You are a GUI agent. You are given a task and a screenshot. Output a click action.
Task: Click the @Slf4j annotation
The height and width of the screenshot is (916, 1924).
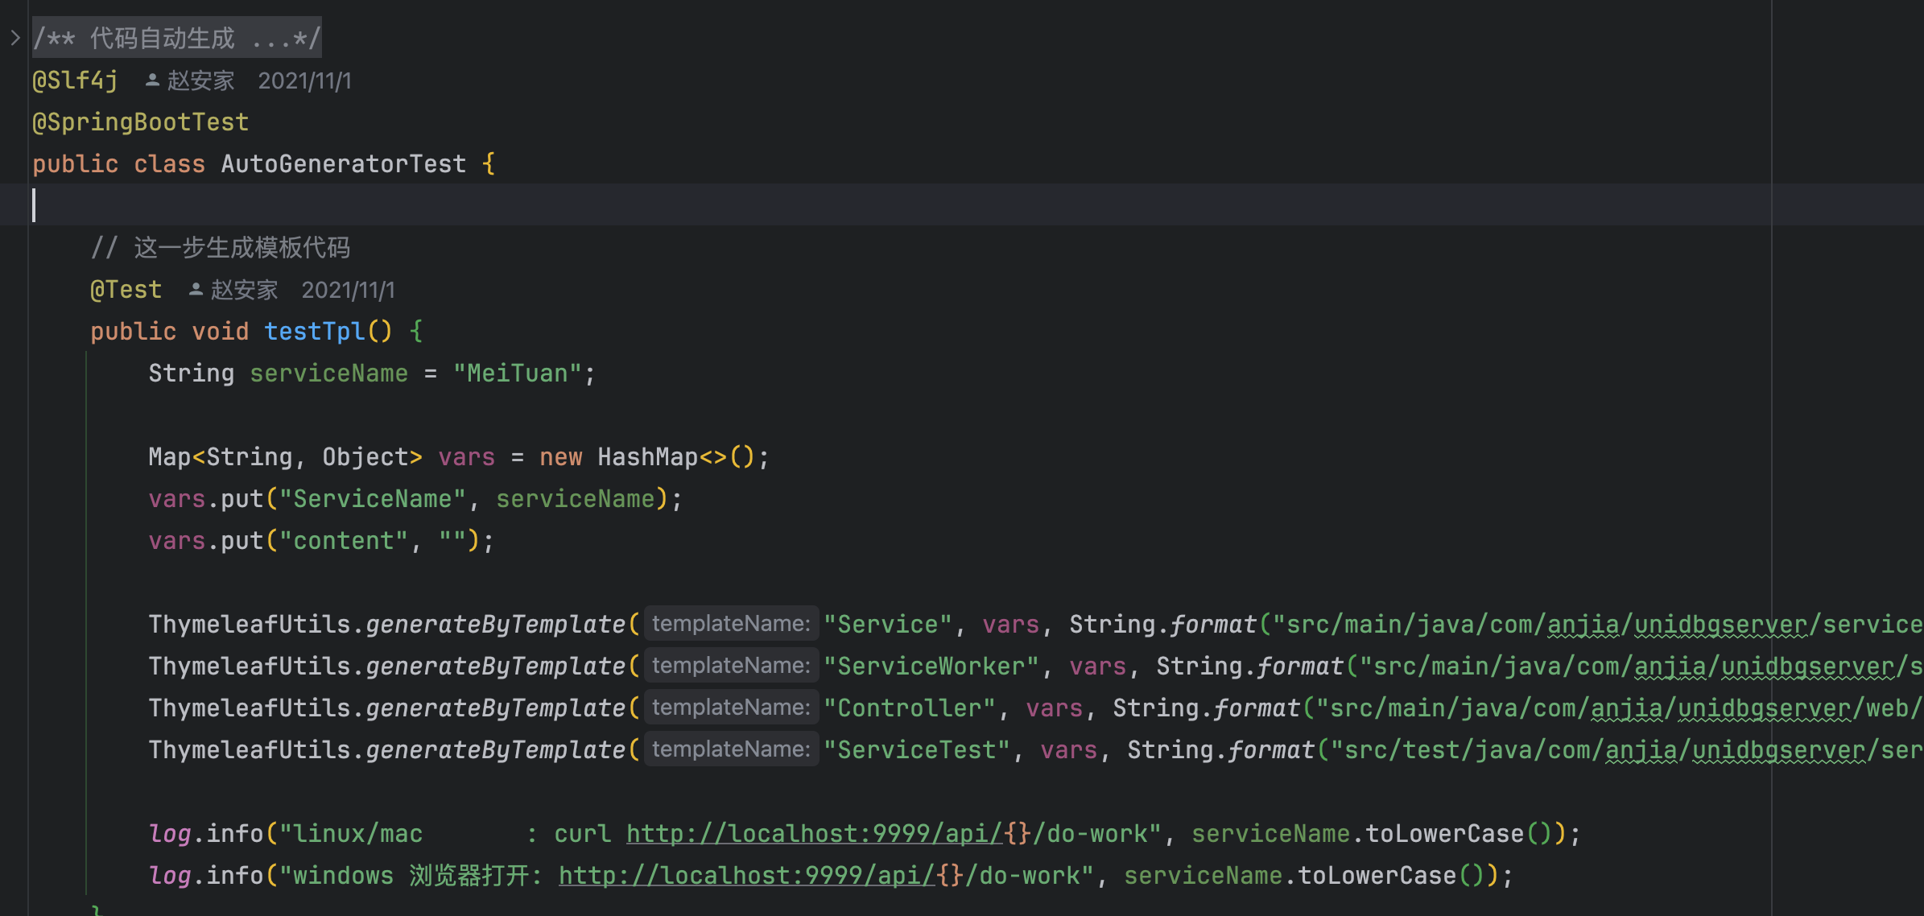(x=75, y=80)
